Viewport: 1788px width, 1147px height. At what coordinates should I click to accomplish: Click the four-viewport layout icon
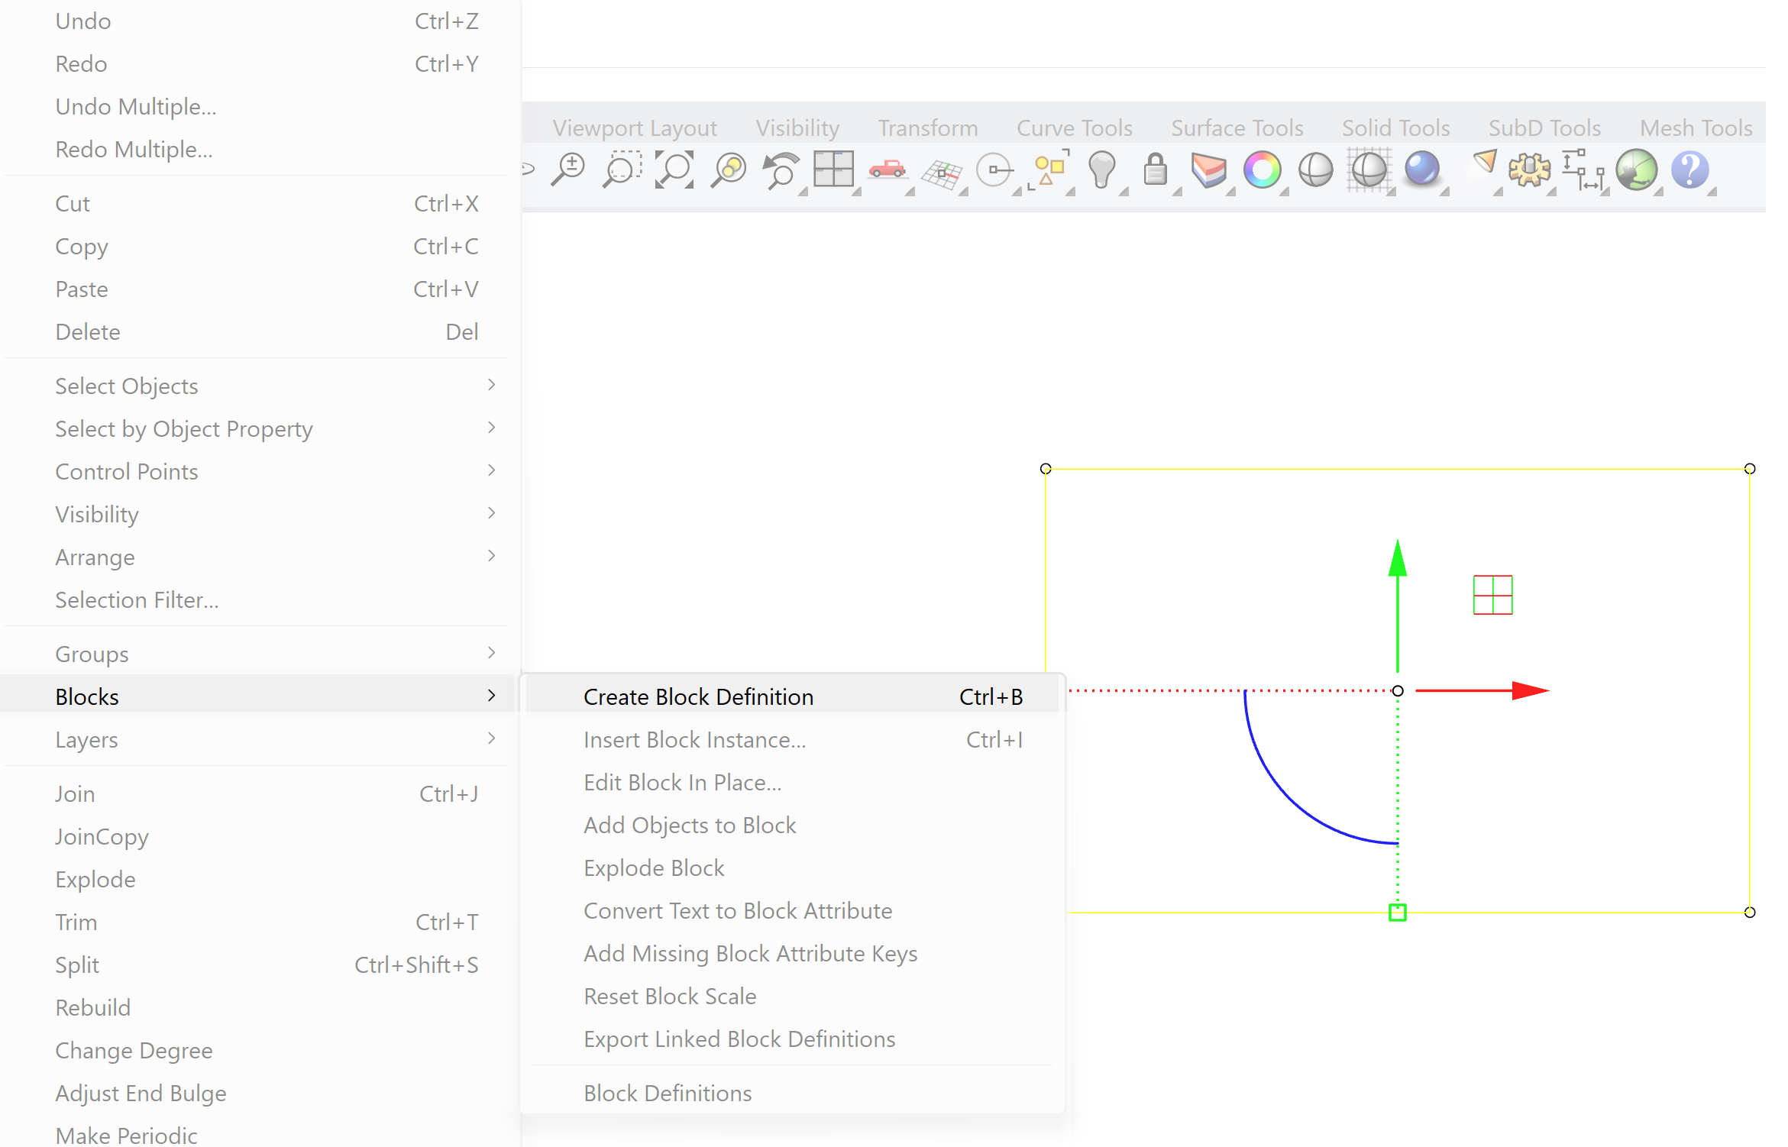833,170
